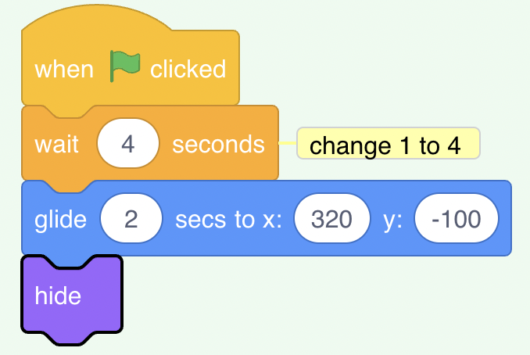Click the green flag icon in hat block
The image size is (530, 355).
pyautogui.click(x=125, y=66)
